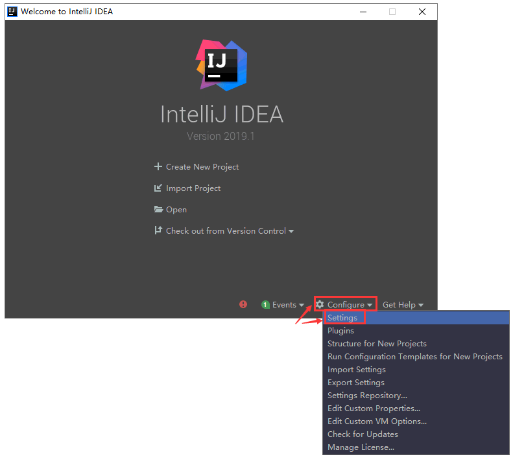The width and height of the screenshot is (513, 459).
Task: Select Plugins in the Configure menu
Action: 416,331
